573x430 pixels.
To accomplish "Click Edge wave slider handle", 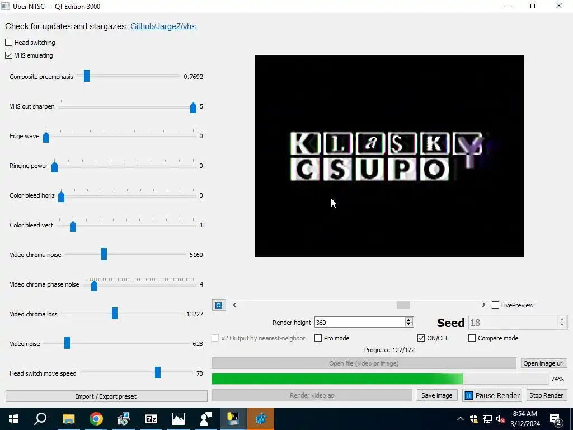I will 46,137.
